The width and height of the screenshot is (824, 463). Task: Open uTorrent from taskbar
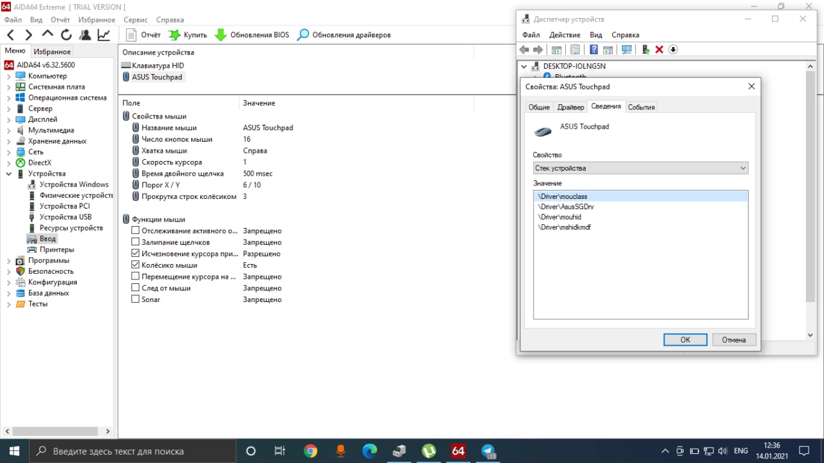point(429,451)
